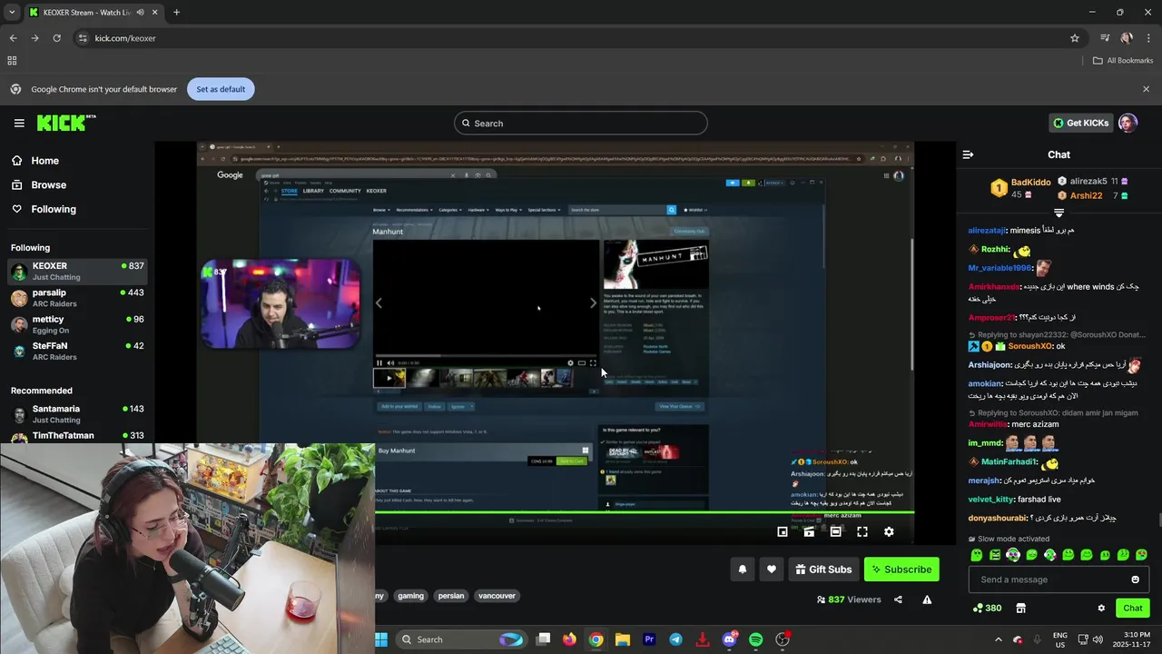Open the user profile avatar on Kick
This screenshot has width=1162, height=654.
[1128, 123]
